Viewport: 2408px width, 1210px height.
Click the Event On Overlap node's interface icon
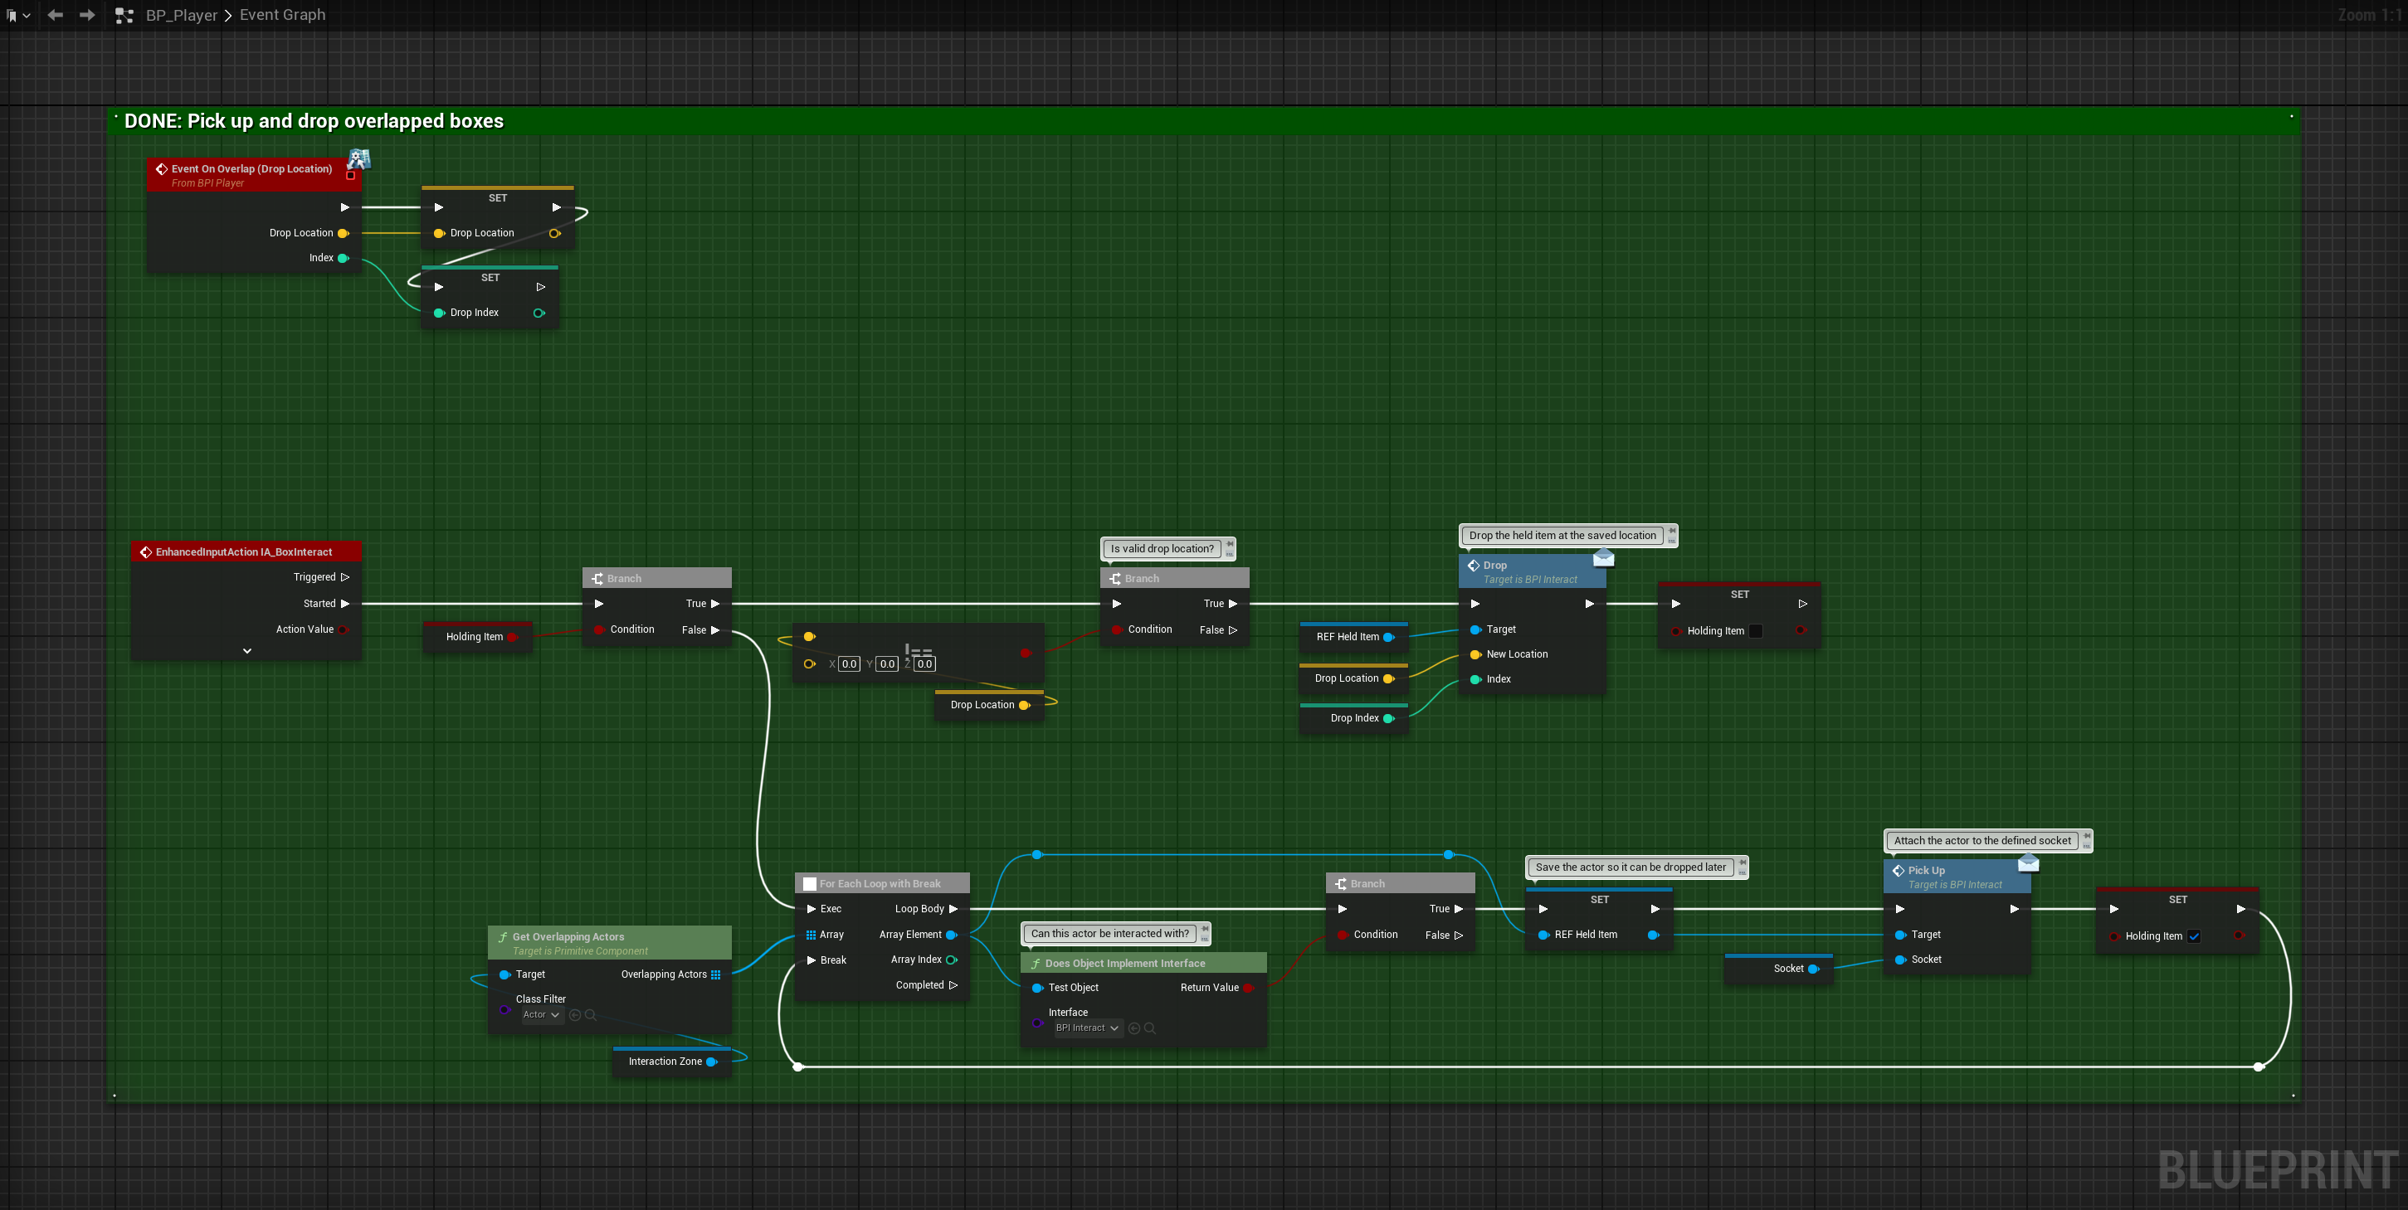tap(359, 159)
